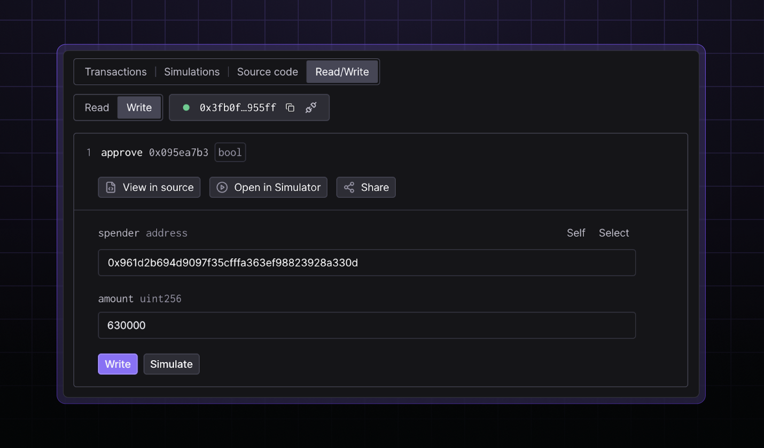This screenshot has height=448, width=764.
Task: Select the Read/Write tab
Action: tap(342, 72)
